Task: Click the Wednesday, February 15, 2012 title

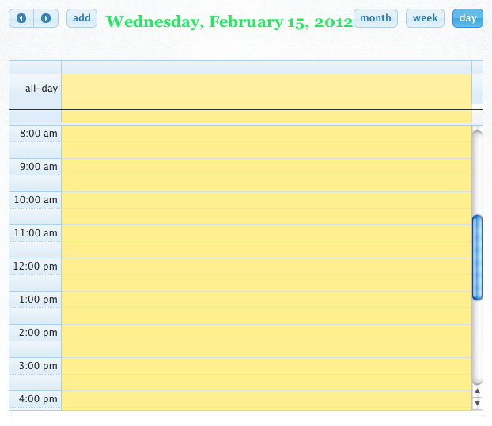Action: pos(229,22)
